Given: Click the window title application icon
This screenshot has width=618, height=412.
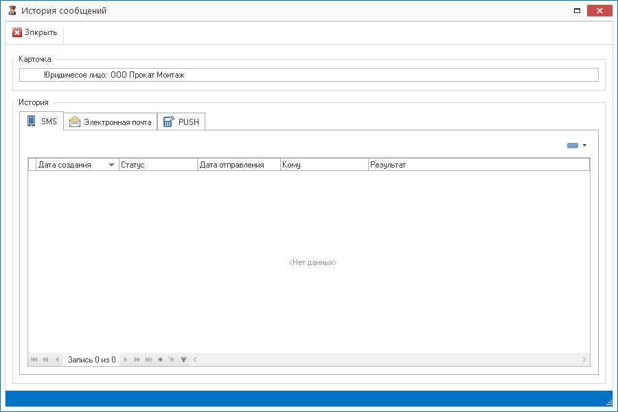Looking at the screenshot, I should [12, 11].
